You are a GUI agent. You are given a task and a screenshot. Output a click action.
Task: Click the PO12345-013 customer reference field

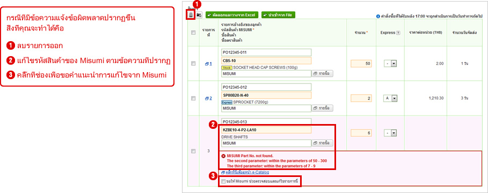pyautogui.click(x=266, y=122)
